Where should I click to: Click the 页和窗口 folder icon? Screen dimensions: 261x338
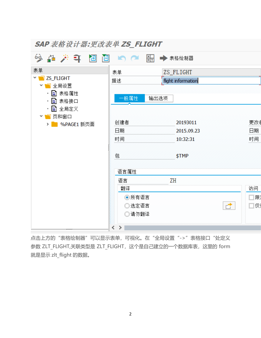[x=48, y=117]
